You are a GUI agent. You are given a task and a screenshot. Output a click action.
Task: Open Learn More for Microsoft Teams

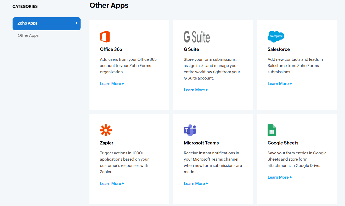coord(196,184)
